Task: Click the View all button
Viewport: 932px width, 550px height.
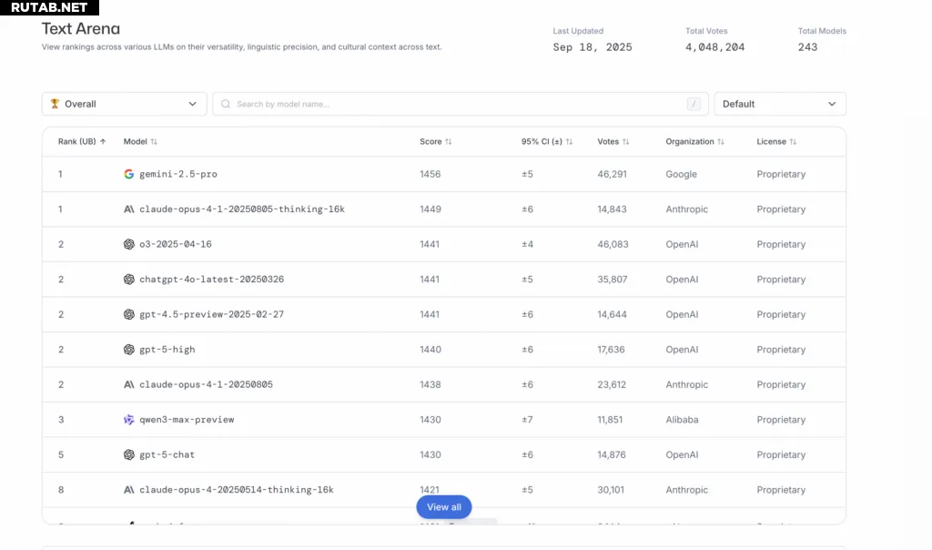Action: (444, 507)
